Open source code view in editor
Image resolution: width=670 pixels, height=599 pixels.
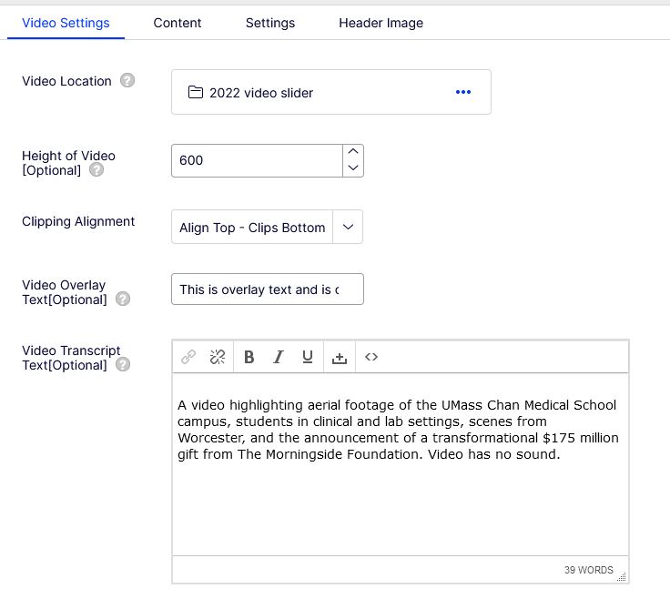(371, 357)
